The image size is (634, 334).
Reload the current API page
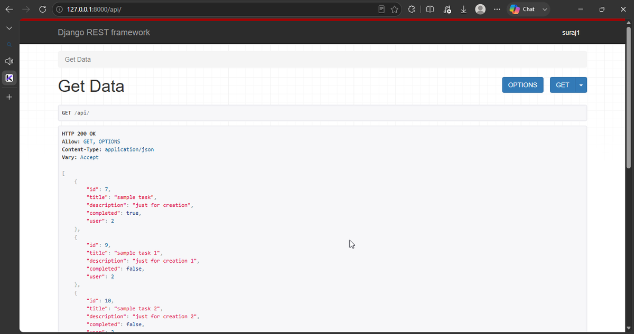[43, 9]
